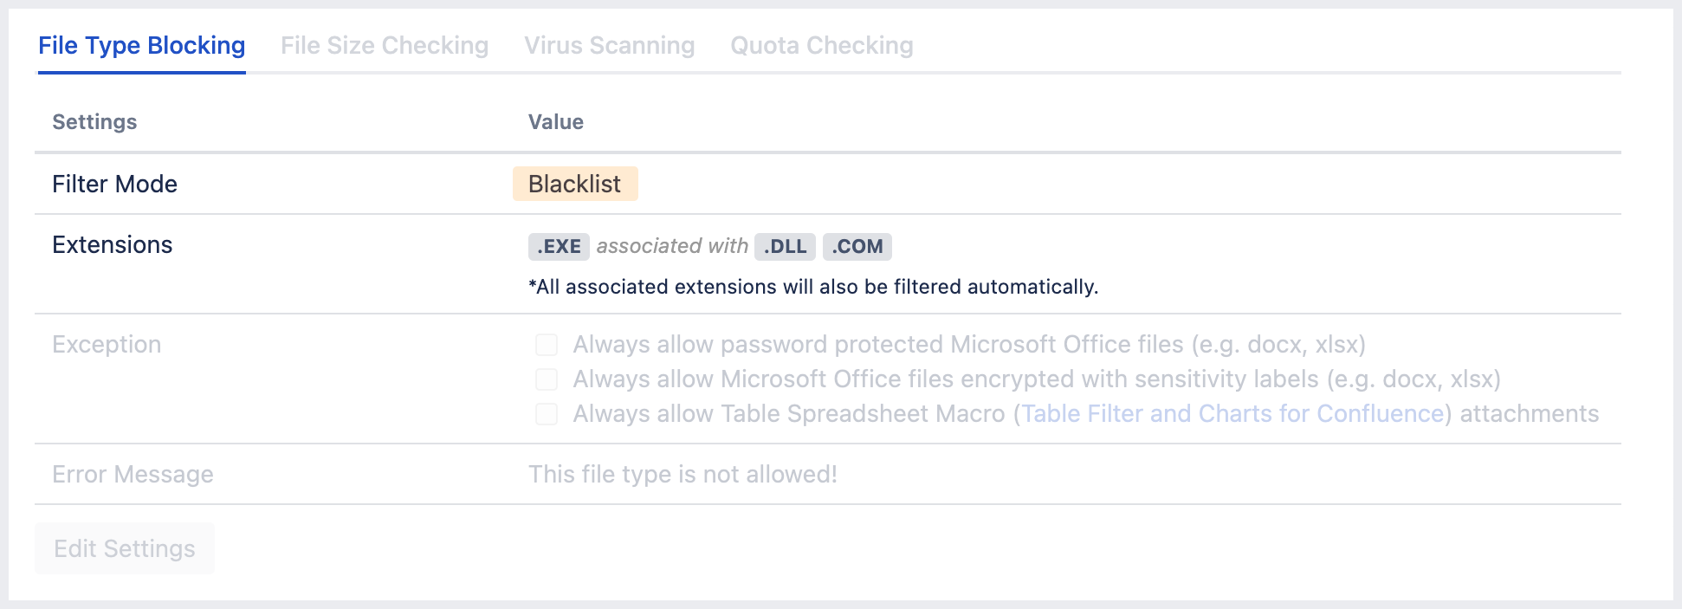The height and width of the screenshot is (609, 1682).
Task: Select the Quota Checking tab
Action: tap(822, 45)
